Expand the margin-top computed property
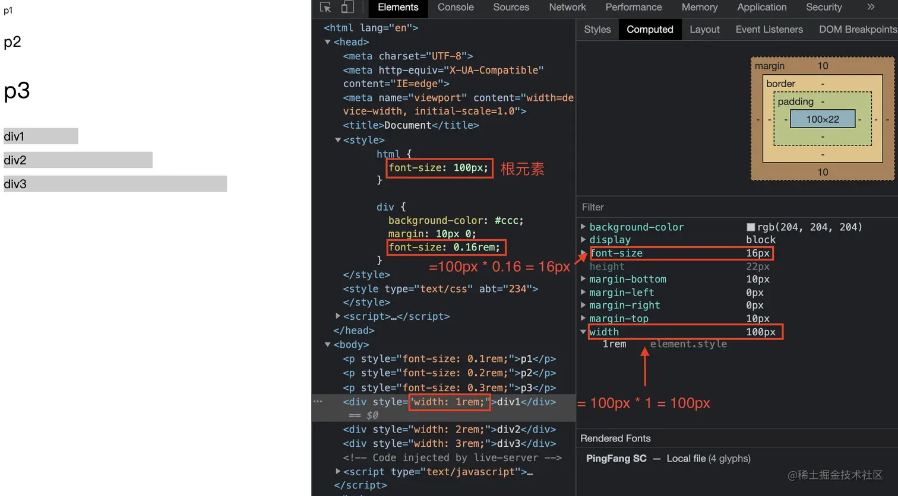Screen dimensions: 898x496 click(x=583, y=318)
